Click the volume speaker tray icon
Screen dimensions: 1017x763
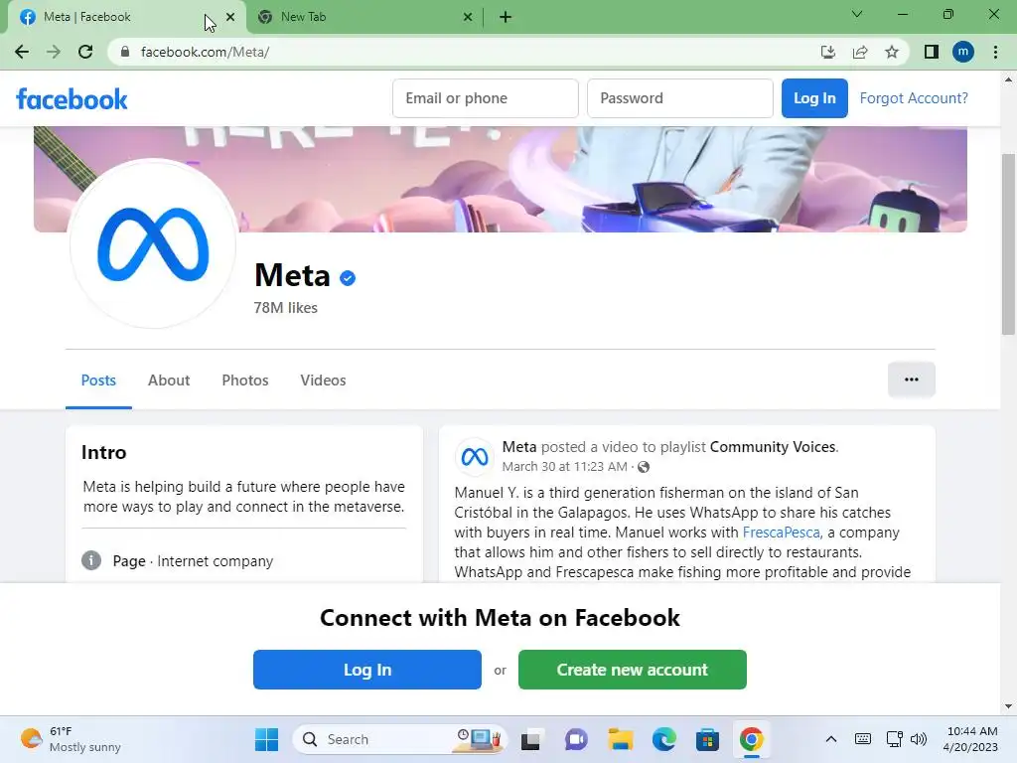[919, 739]
